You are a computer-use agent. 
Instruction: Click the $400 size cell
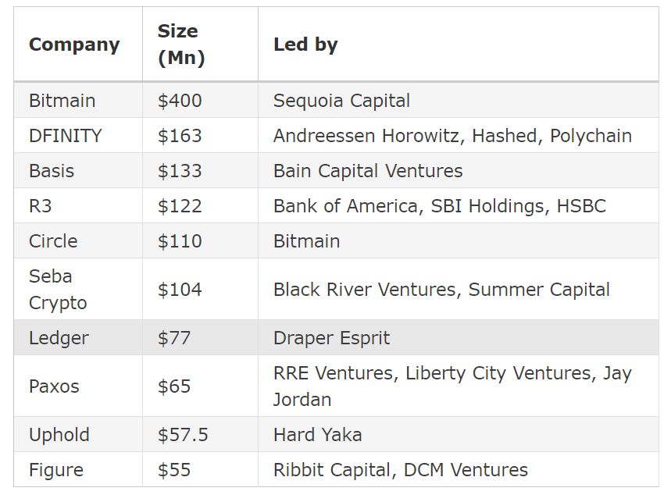(x=180, y=101)
